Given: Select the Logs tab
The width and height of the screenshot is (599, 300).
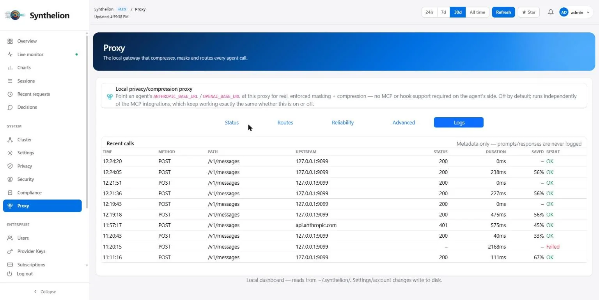Looking at the screenshot, I should [459, 123].
